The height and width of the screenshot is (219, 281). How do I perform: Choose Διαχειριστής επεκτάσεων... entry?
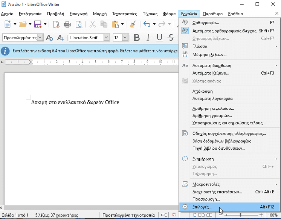coord(229,192)
